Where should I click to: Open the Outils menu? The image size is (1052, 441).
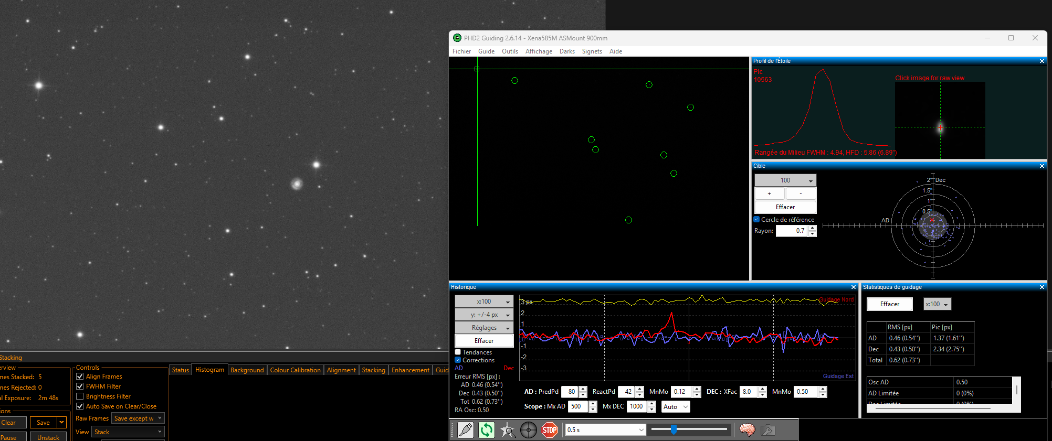(x=509, y=51)
